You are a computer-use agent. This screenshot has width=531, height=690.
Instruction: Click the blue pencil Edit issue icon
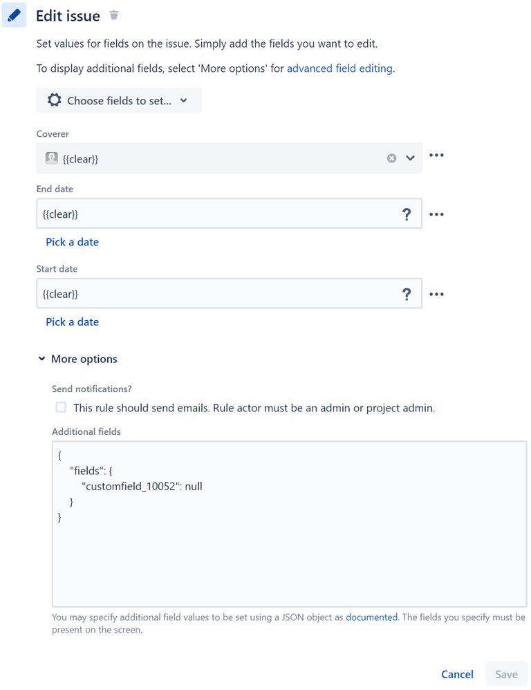pyautogui.click(x=14, y=15)
